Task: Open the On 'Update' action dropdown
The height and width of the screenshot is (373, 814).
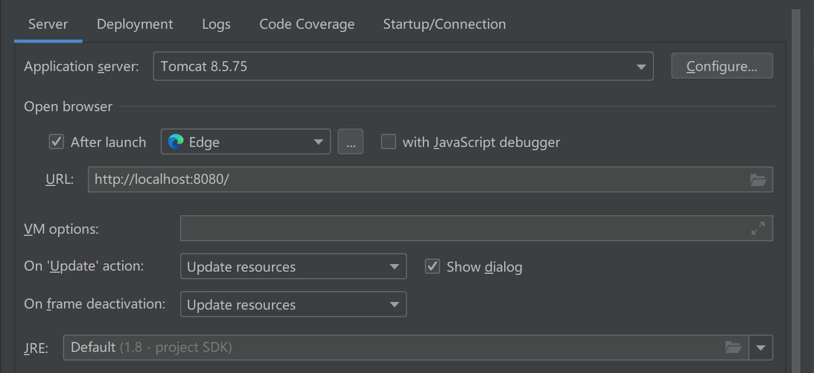Action: click(293, 266)
